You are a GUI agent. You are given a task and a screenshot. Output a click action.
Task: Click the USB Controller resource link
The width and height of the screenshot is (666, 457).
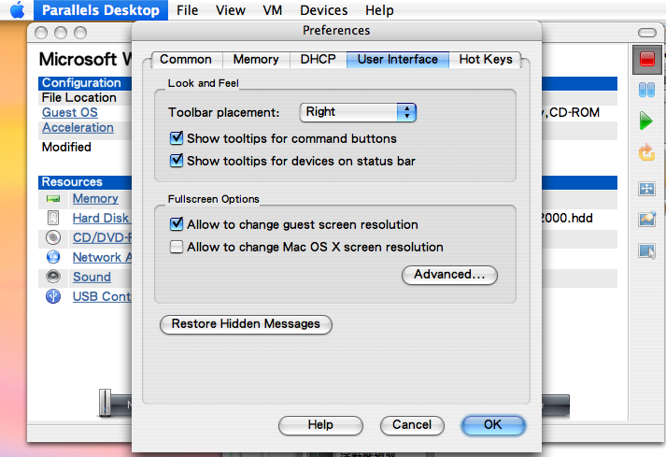(102, 296)
